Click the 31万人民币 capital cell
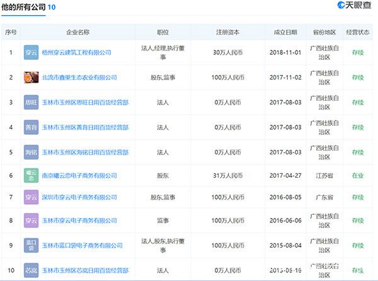 pyautogui.click(x=227, y=175)
